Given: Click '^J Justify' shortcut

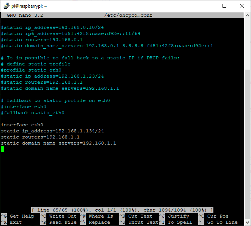Looking at the screenshot, I should point(174,216).
